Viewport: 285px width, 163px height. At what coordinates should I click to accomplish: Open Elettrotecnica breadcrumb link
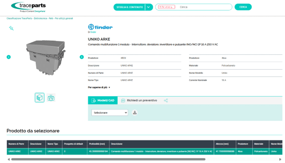click(40, 18)
